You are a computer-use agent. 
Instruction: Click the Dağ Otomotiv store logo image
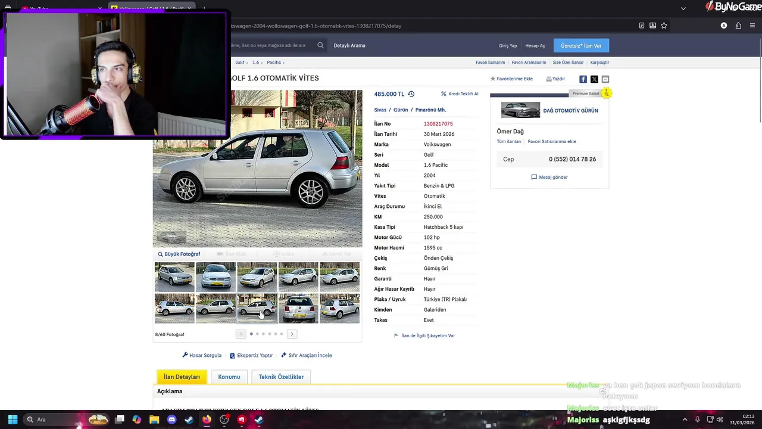click(520, 110)
